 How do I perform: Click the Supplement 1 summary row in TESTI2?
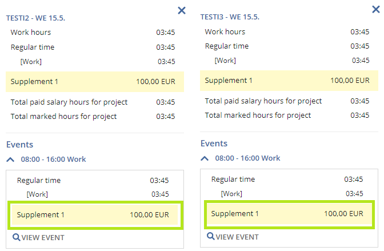pos(95,82)
